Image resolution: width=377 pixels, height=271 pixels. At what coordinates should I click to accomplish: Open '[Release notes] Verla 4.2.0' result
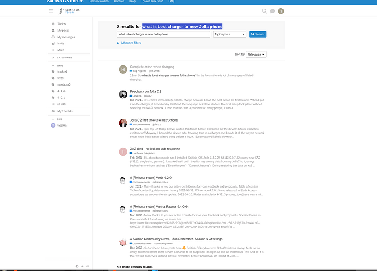pos(152,178)
